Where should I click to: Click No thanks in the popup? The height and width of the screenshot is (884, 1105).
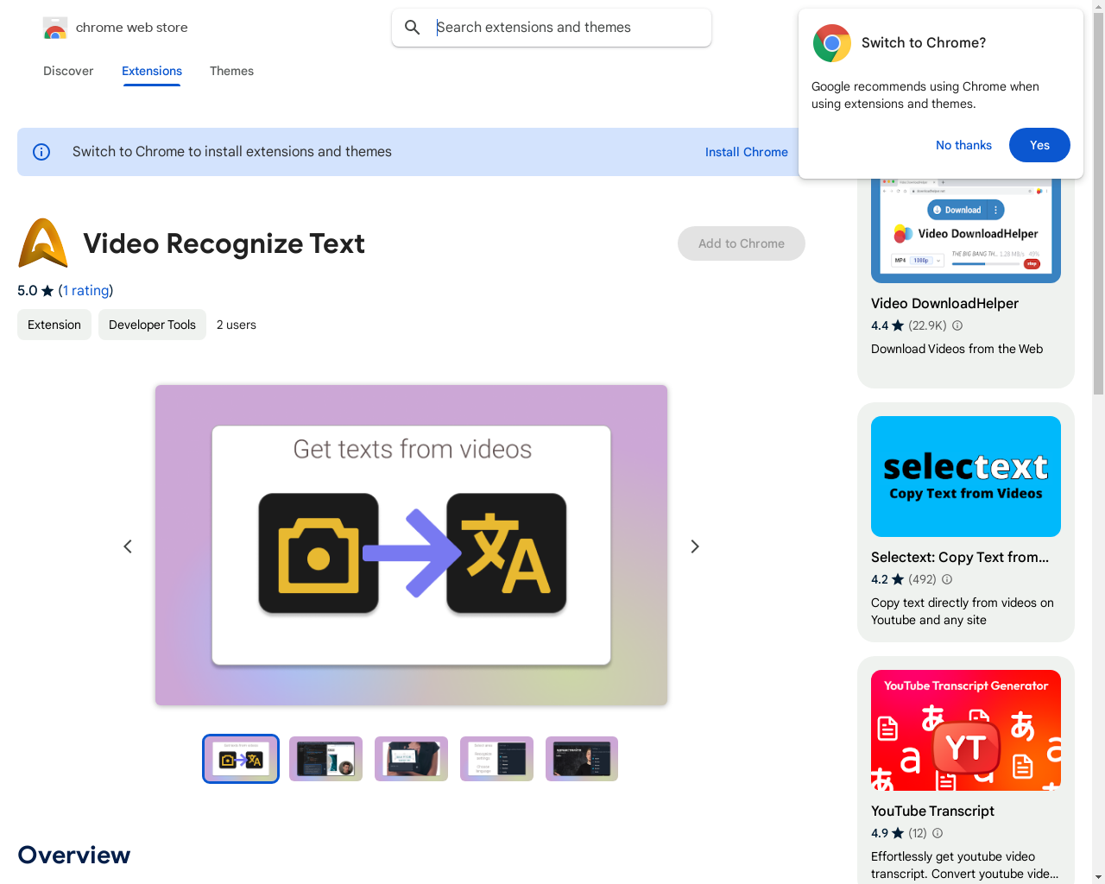963,145
